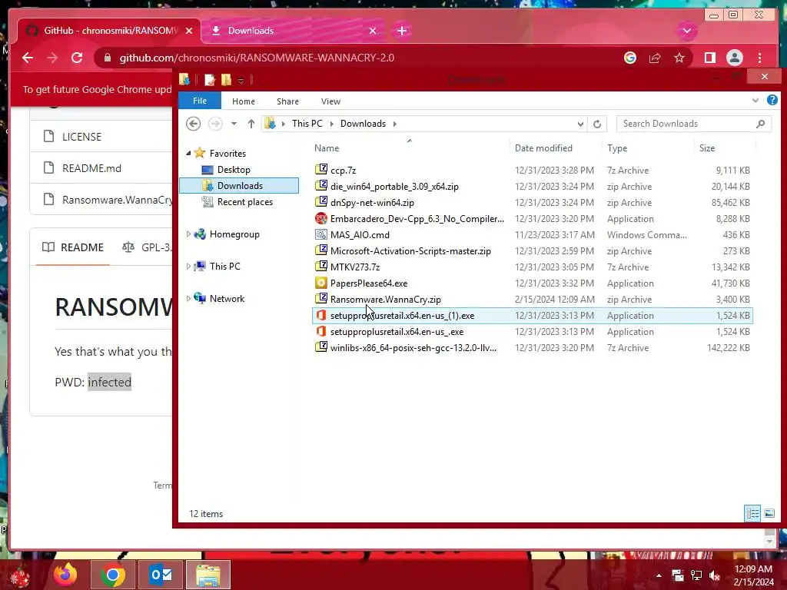Select the MAS_AIO.cmd file

[x=360, y=235]
